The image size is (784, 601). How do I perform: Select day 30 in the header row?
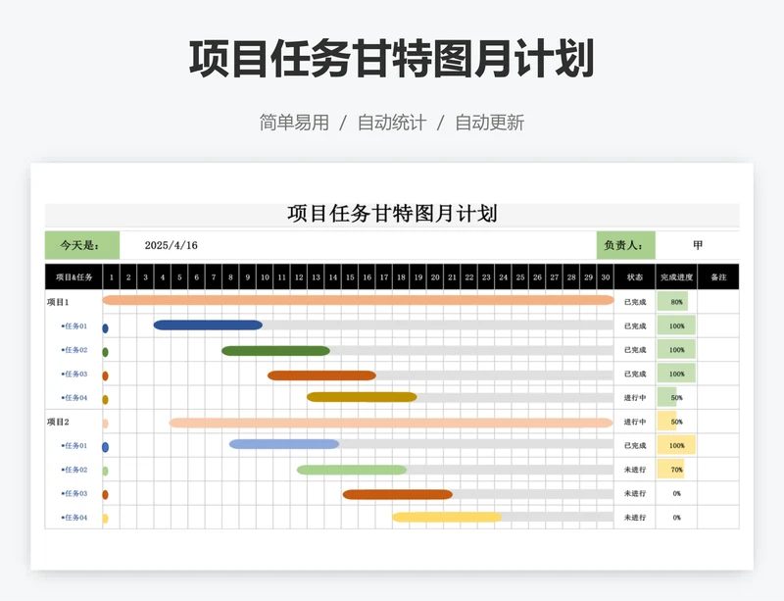[606, 276]
